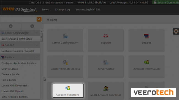Open the Multi Account Functions tile
Viewport: 179px width, 100px height.
click(x=106, y=91)
